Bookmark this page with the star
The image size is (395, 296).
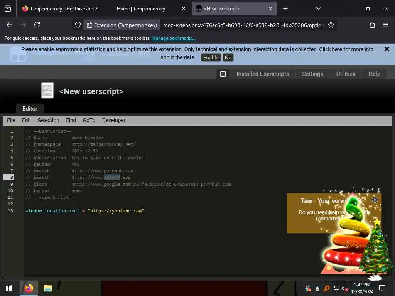(331, 25)
